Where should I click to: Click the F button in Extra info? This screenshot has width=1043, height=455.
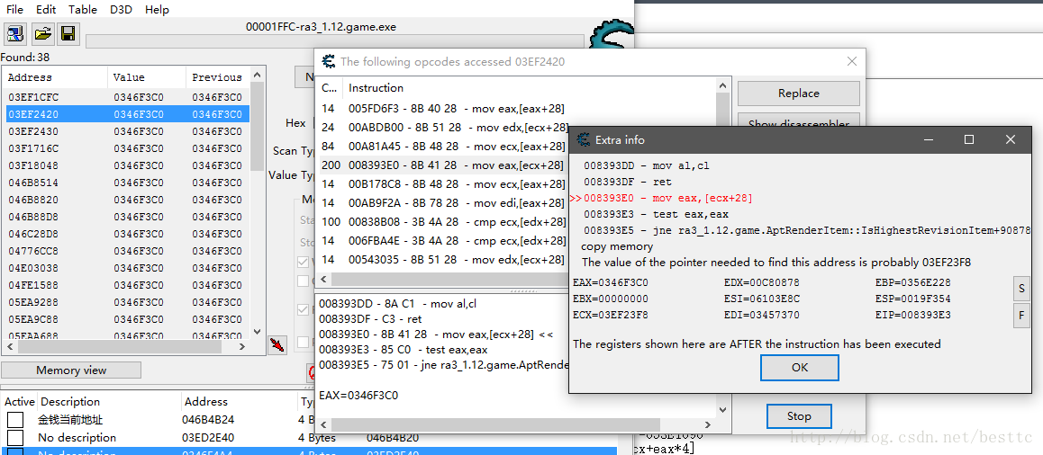tap(1021, 316)
